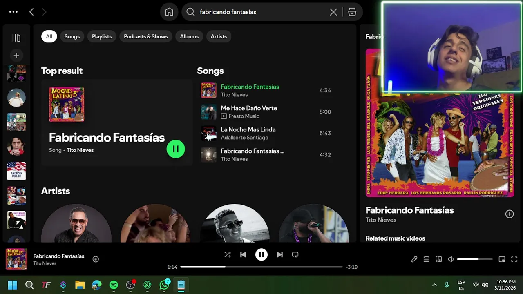Select the Playlists filter chip
The image size is (523, 294).
click(x=102, y=36)
